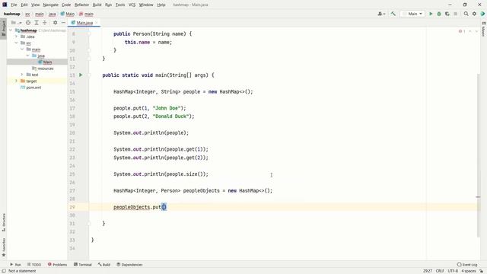Run the Main configuration with green play button

pos(431,14)
